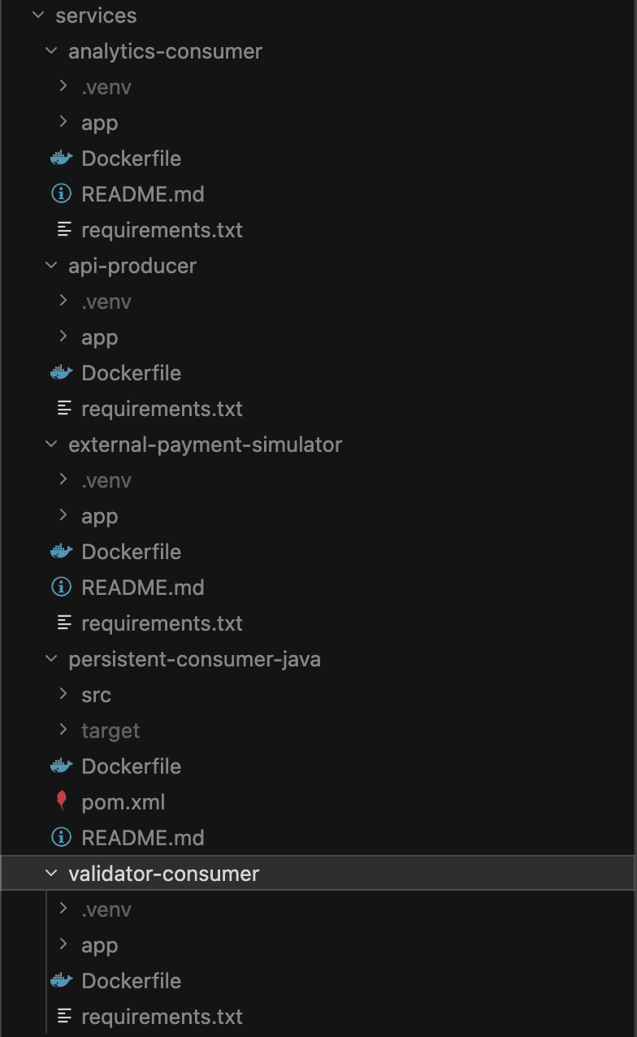The image size is (637, 1037).
Task: Click Maven icon beside pom.xml
Action: 62,802
